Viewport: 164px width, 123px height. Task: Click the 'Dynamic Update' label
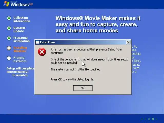[19, 29]
